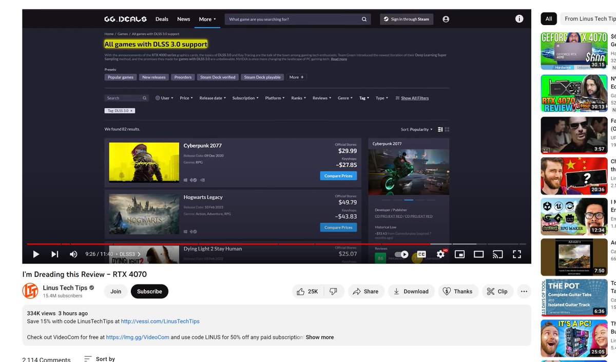Viewport: 616px width, 362px height.
Task: Open Linus Tech Tips channel name
Action: click(x=65, y=288)
